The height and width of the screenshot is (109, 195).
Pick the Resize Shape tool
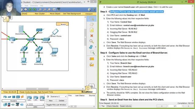coord(92,52)
